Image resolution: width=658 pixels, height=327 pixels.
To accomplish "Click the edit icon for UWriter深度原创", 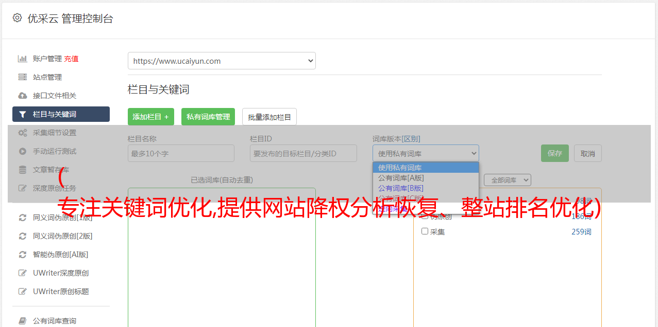I will point(23,273).
